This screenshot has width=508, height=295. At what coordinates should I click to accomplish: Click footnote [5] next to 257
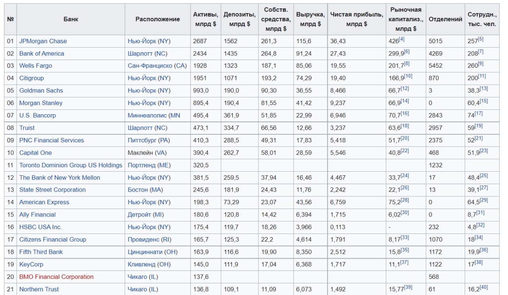click(x=481, y=39)
